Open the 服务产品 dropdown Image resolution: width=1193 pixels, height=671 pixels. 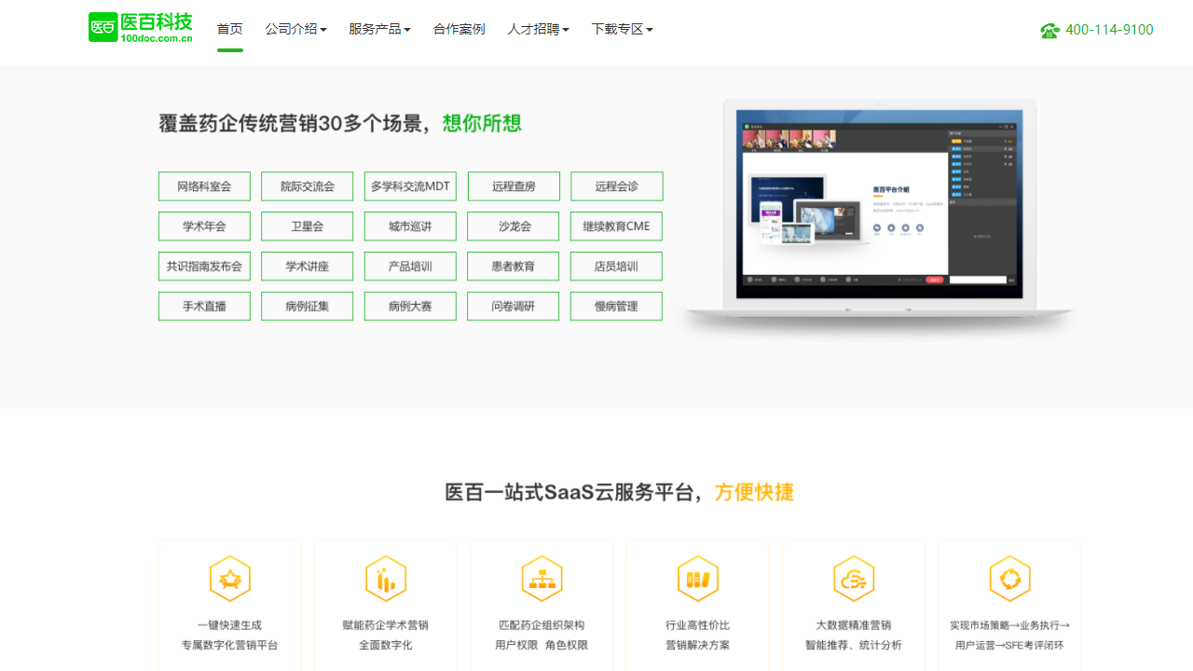[379, 29]
